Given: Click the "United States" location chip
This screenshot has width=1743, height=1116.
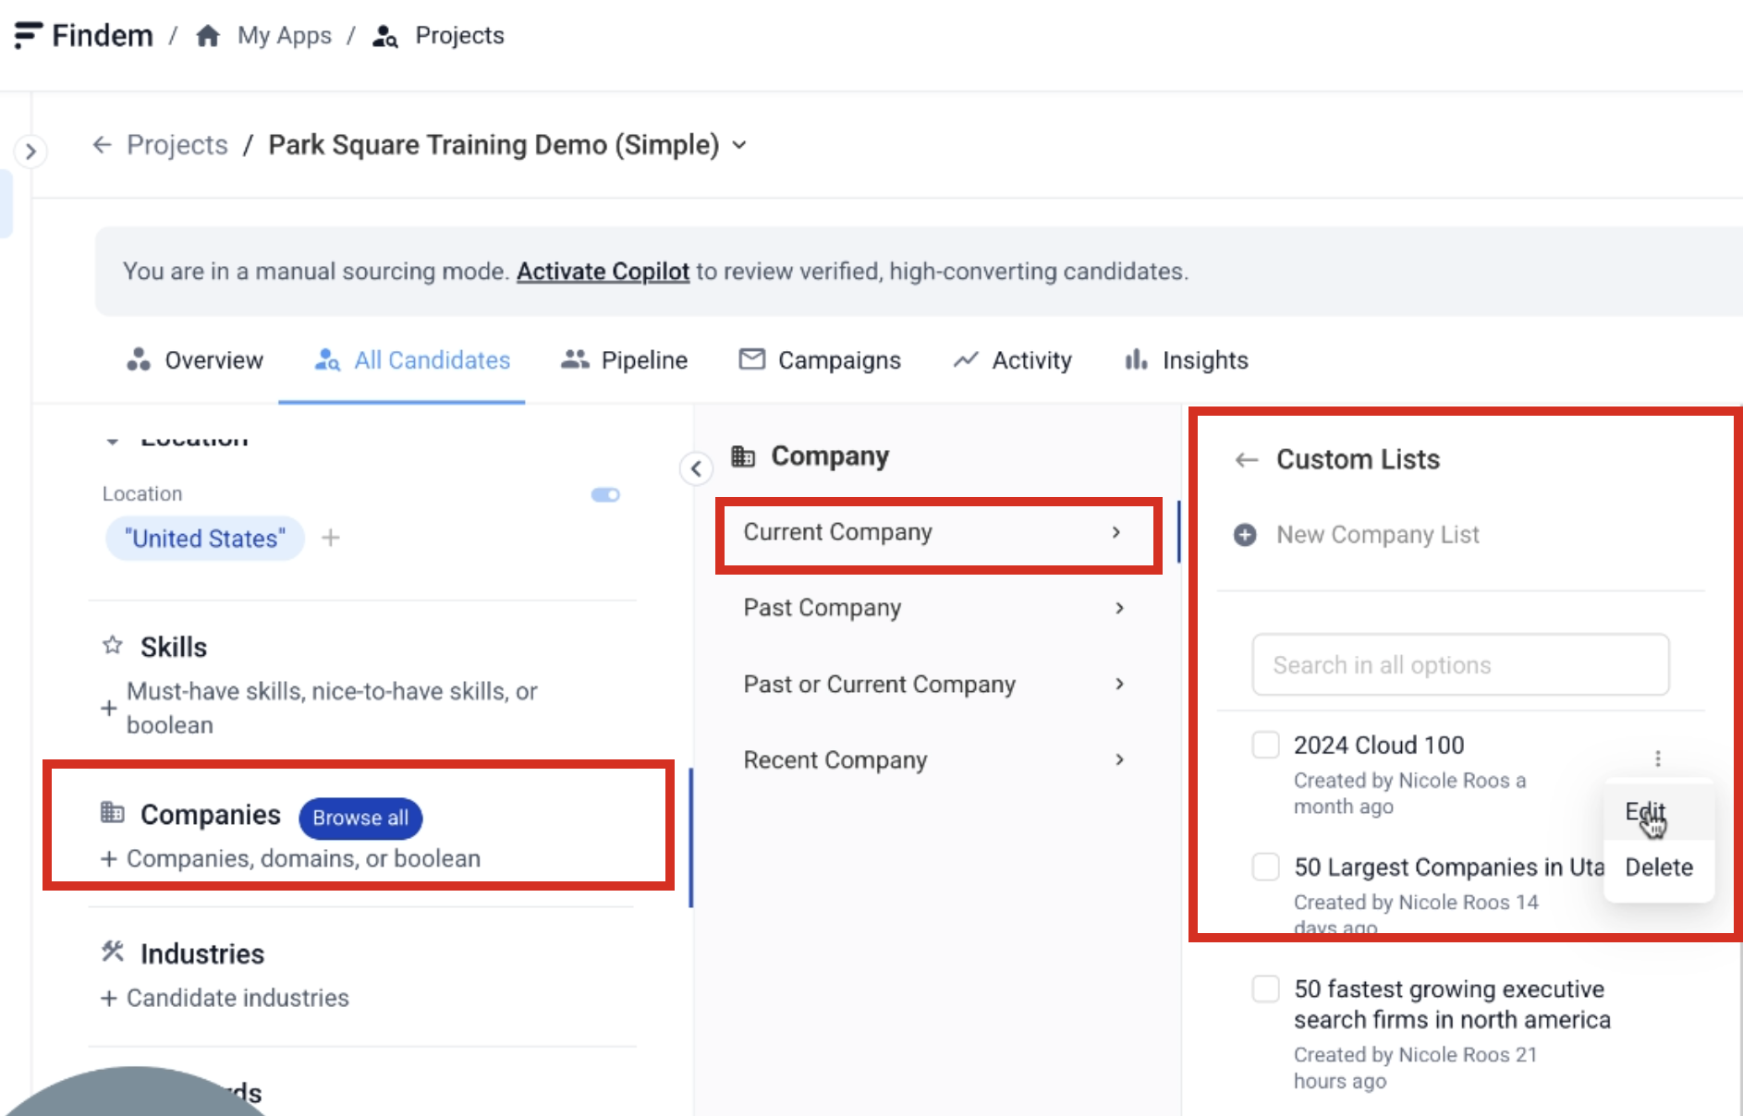Looking at the screenshot, I should click(205, 538).
